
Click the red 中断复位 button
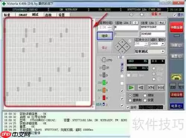pos(177,27)
